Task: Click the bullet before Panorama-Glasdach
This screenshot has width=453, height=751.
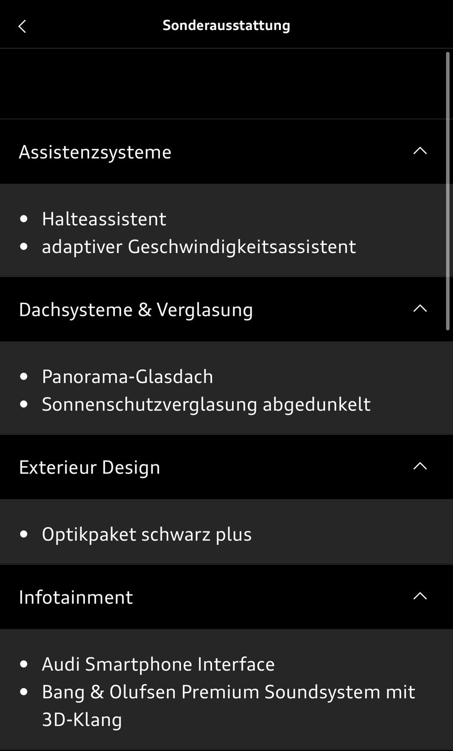Action: point(24,376)
